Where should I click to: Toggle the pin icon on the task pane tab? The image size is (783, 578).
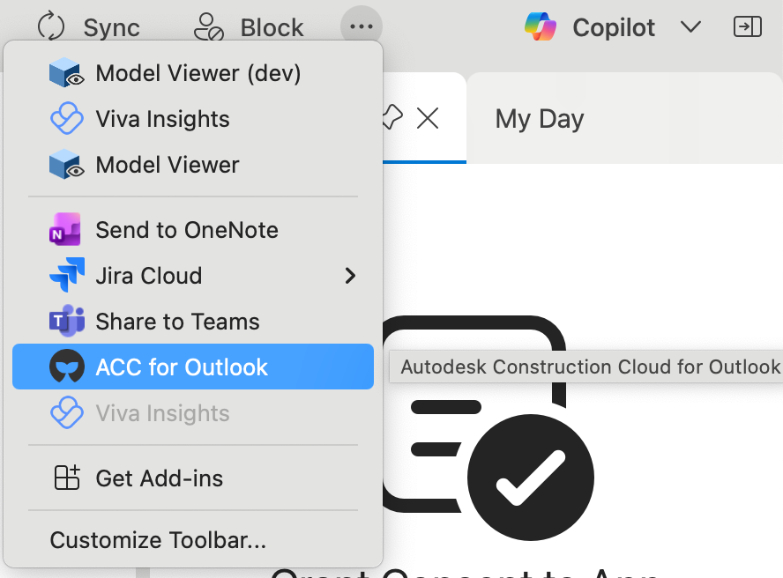tap(391, 118)
